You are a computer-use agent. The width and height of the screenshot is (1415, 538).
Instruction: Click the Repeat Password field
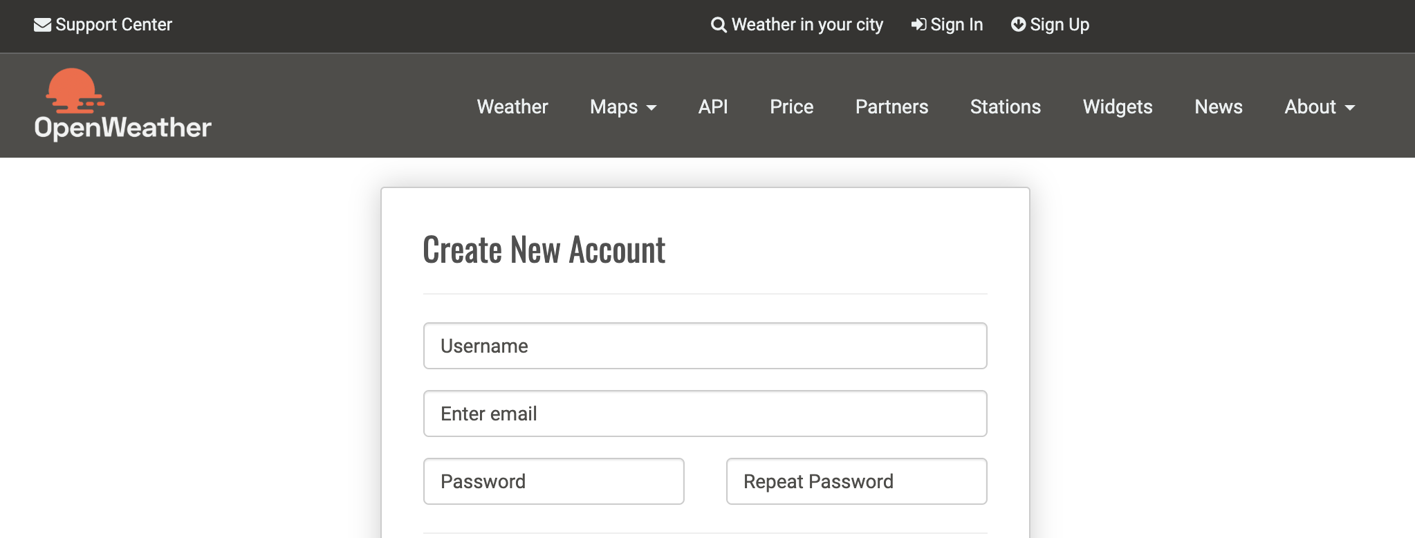pos(856,481)
